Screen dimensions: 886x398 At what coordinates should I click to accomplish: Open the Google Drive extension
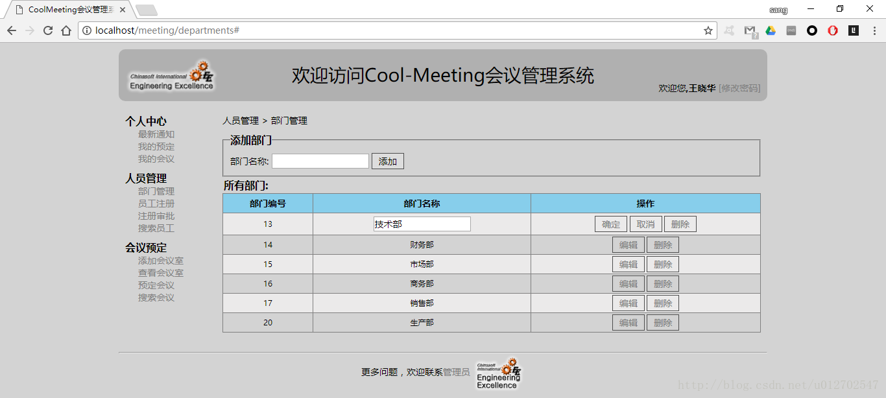click(771, 30)
